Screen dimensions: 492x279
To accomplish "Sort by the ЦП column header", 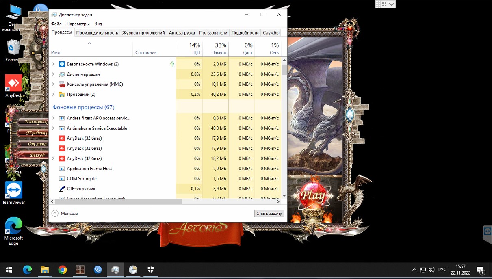I will click(x=189, y=49).
